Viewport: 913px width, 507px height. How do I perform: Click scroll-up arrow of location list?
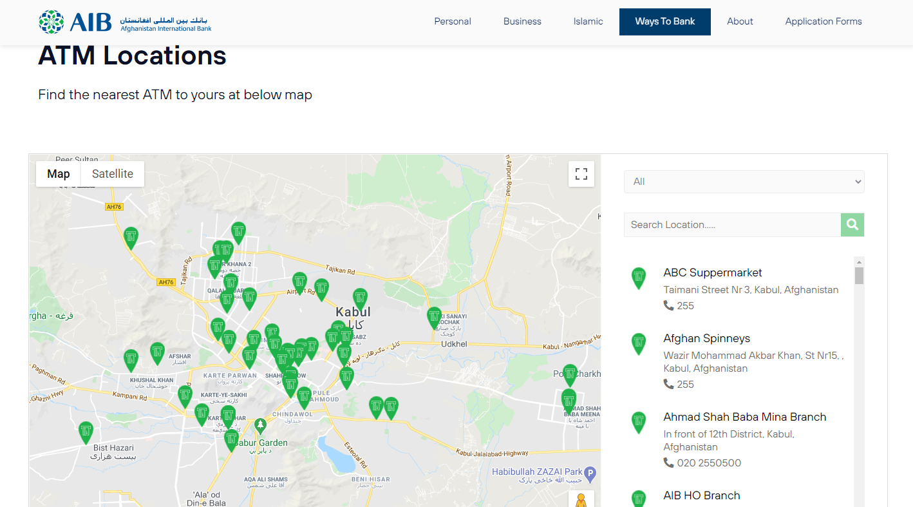pos(859,262)
